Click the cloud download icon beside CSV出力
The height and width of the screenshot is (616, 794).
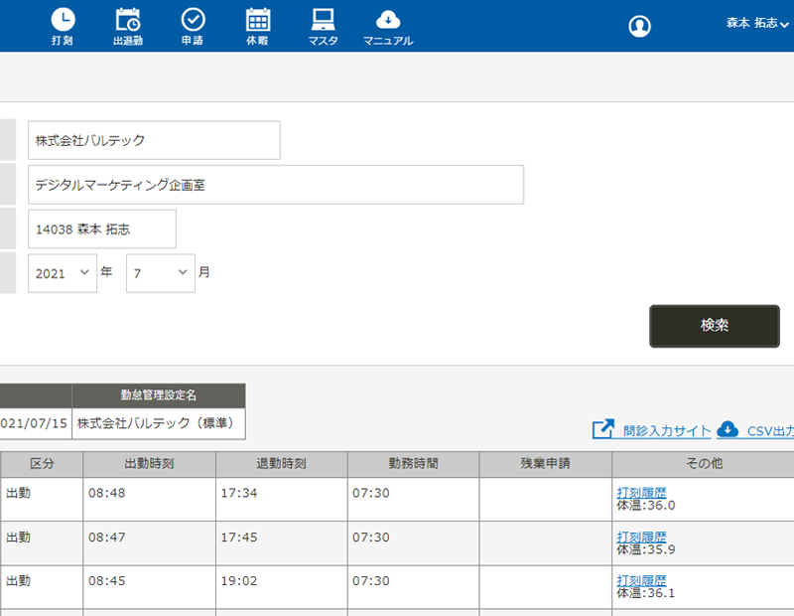pos(728,431)
